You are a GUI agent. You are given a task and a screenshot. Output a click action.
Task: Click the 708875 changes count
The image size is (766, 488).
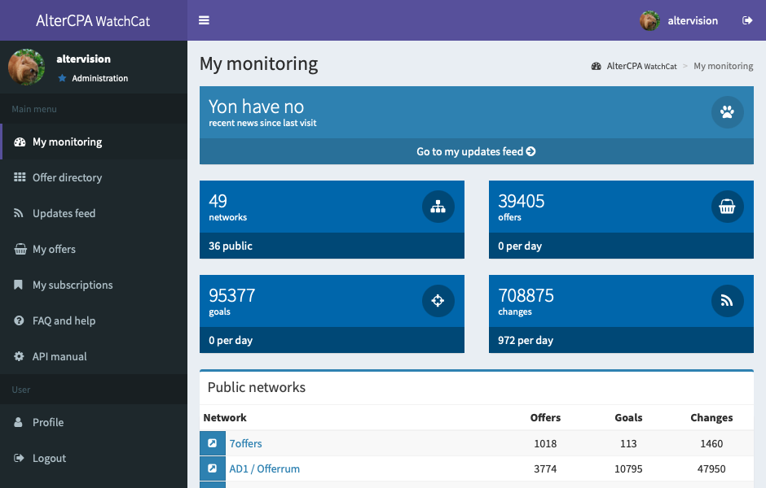526,295
